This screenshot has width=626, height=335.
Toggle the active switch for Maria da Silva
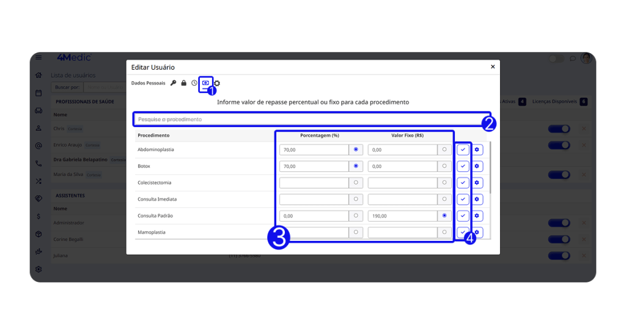point(559,175)
